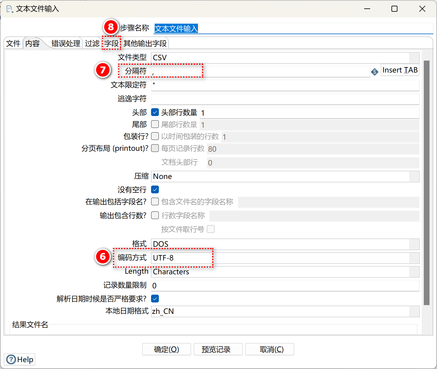
Task: Open the 其他输出字段 tab
Action: pyautogui.click(x=145, y=43)
